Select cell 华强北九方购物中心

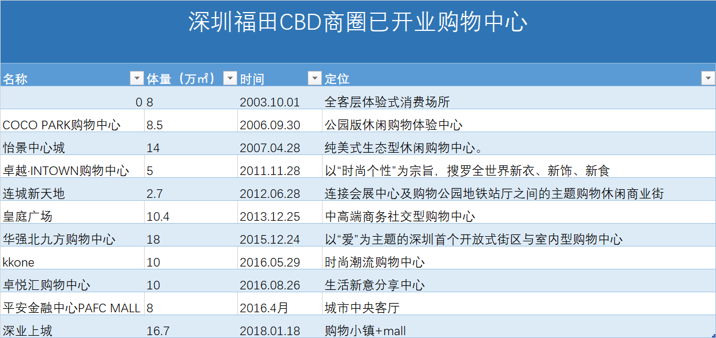click(x=73, y=235)
